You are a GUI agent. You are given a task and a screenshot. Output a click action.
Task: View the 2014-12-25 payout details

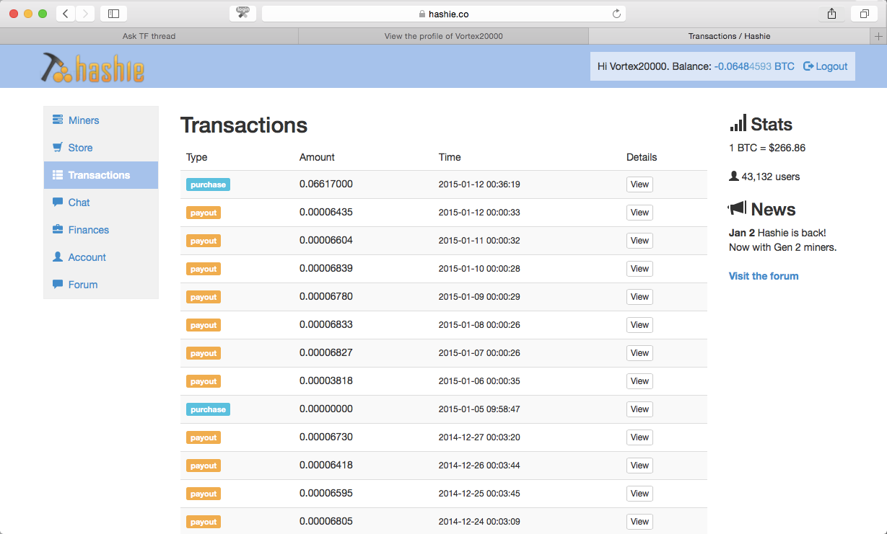click(x=639, y=494)
